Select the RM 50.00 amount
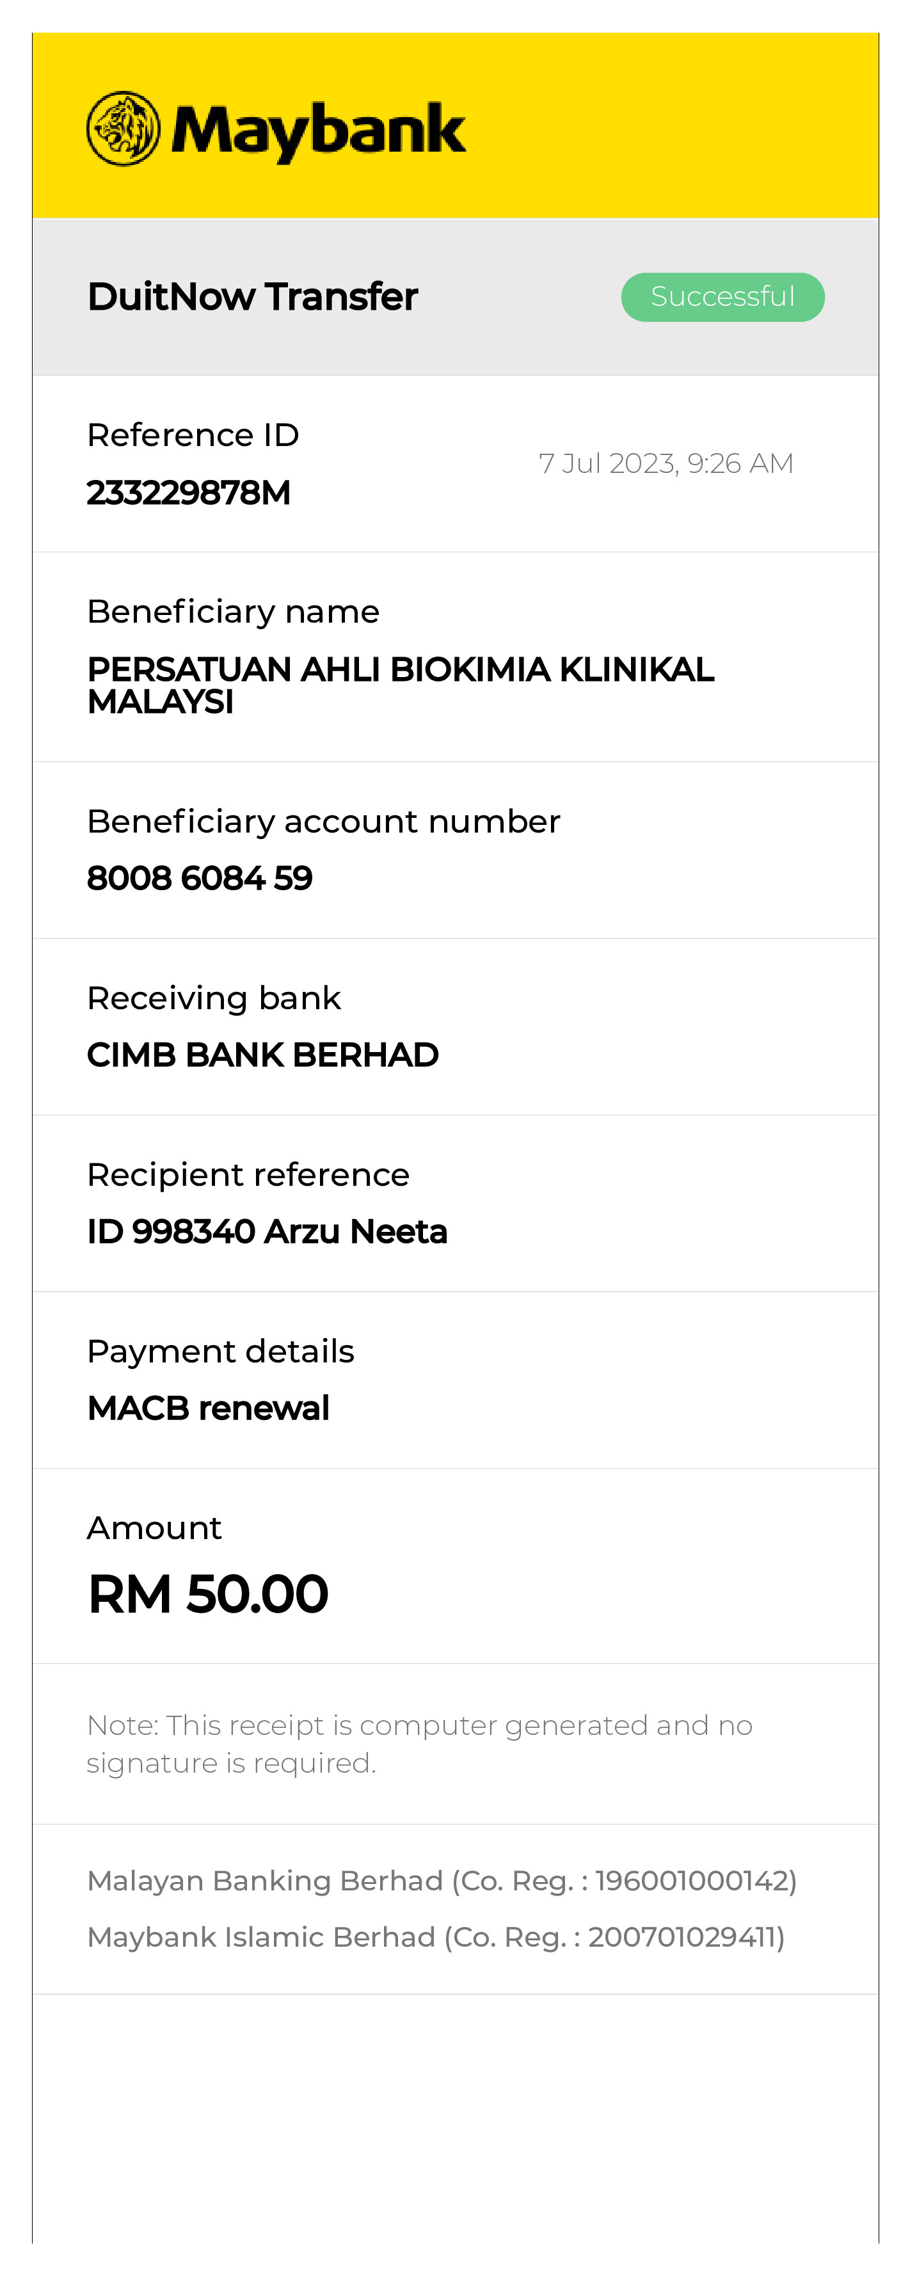This screenshot has height=2275, width=910. pyautogui.click(x=207, y=1594)
